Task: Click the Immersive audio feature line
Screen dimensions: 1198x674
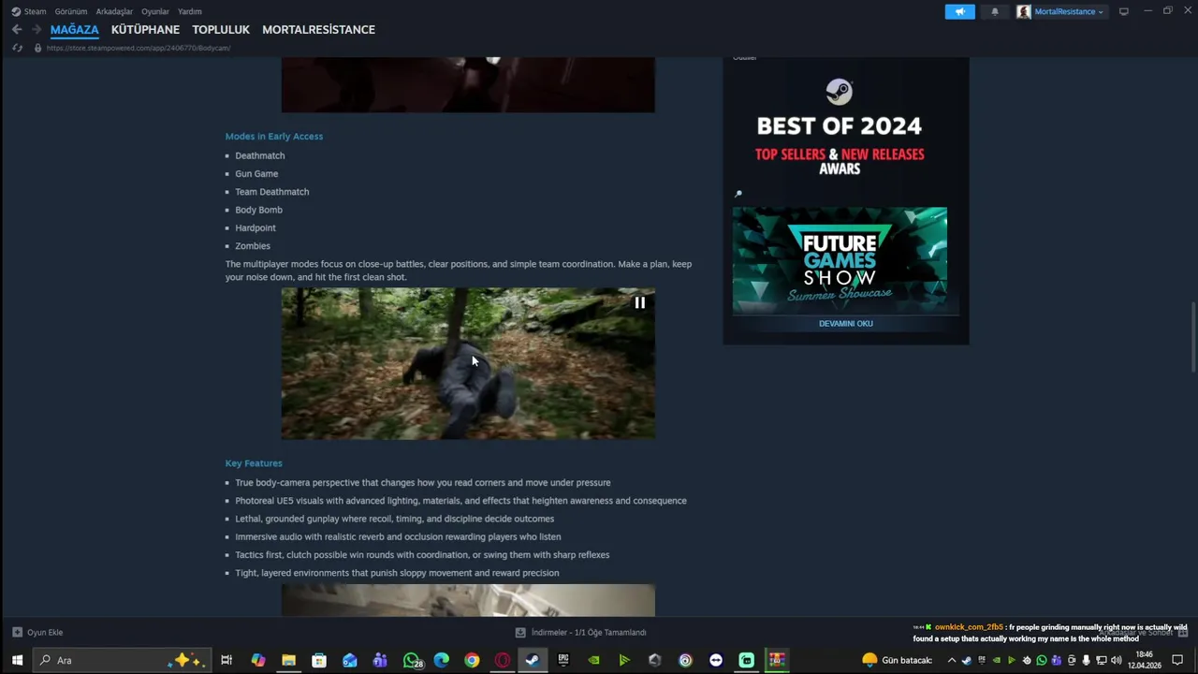Action: pos(398,537)
